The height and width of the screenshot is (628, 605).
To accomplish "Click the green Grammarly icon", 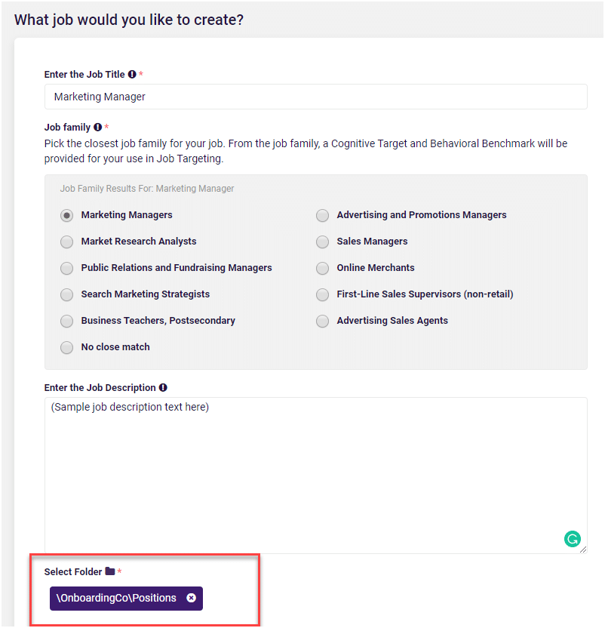I will [x=572, y=539].
